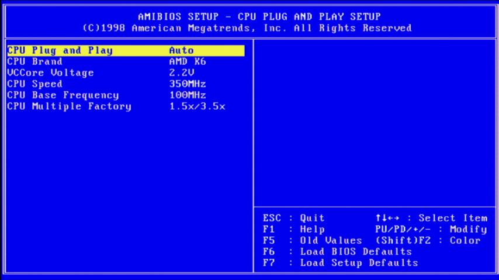Click the PU/PD/+/- Modify hint
This screenshot has width=499, height=280.
[x=431, y=229]
